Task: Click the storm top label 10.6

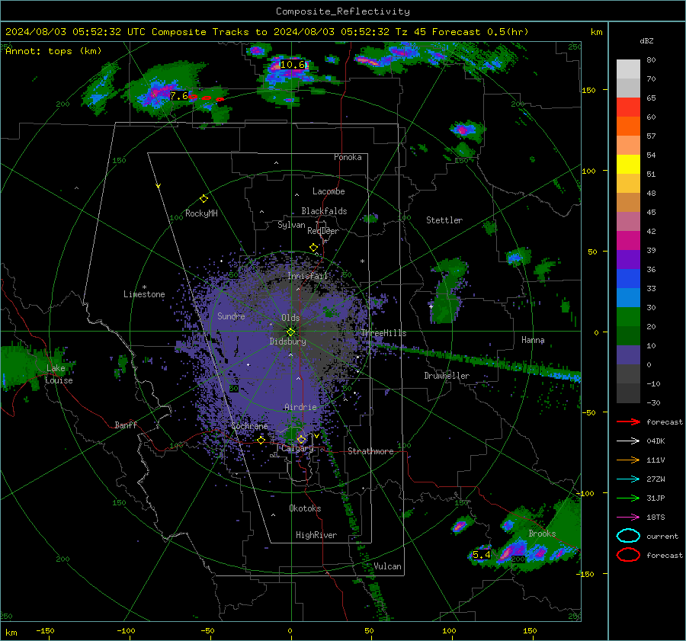Action: 292,65
